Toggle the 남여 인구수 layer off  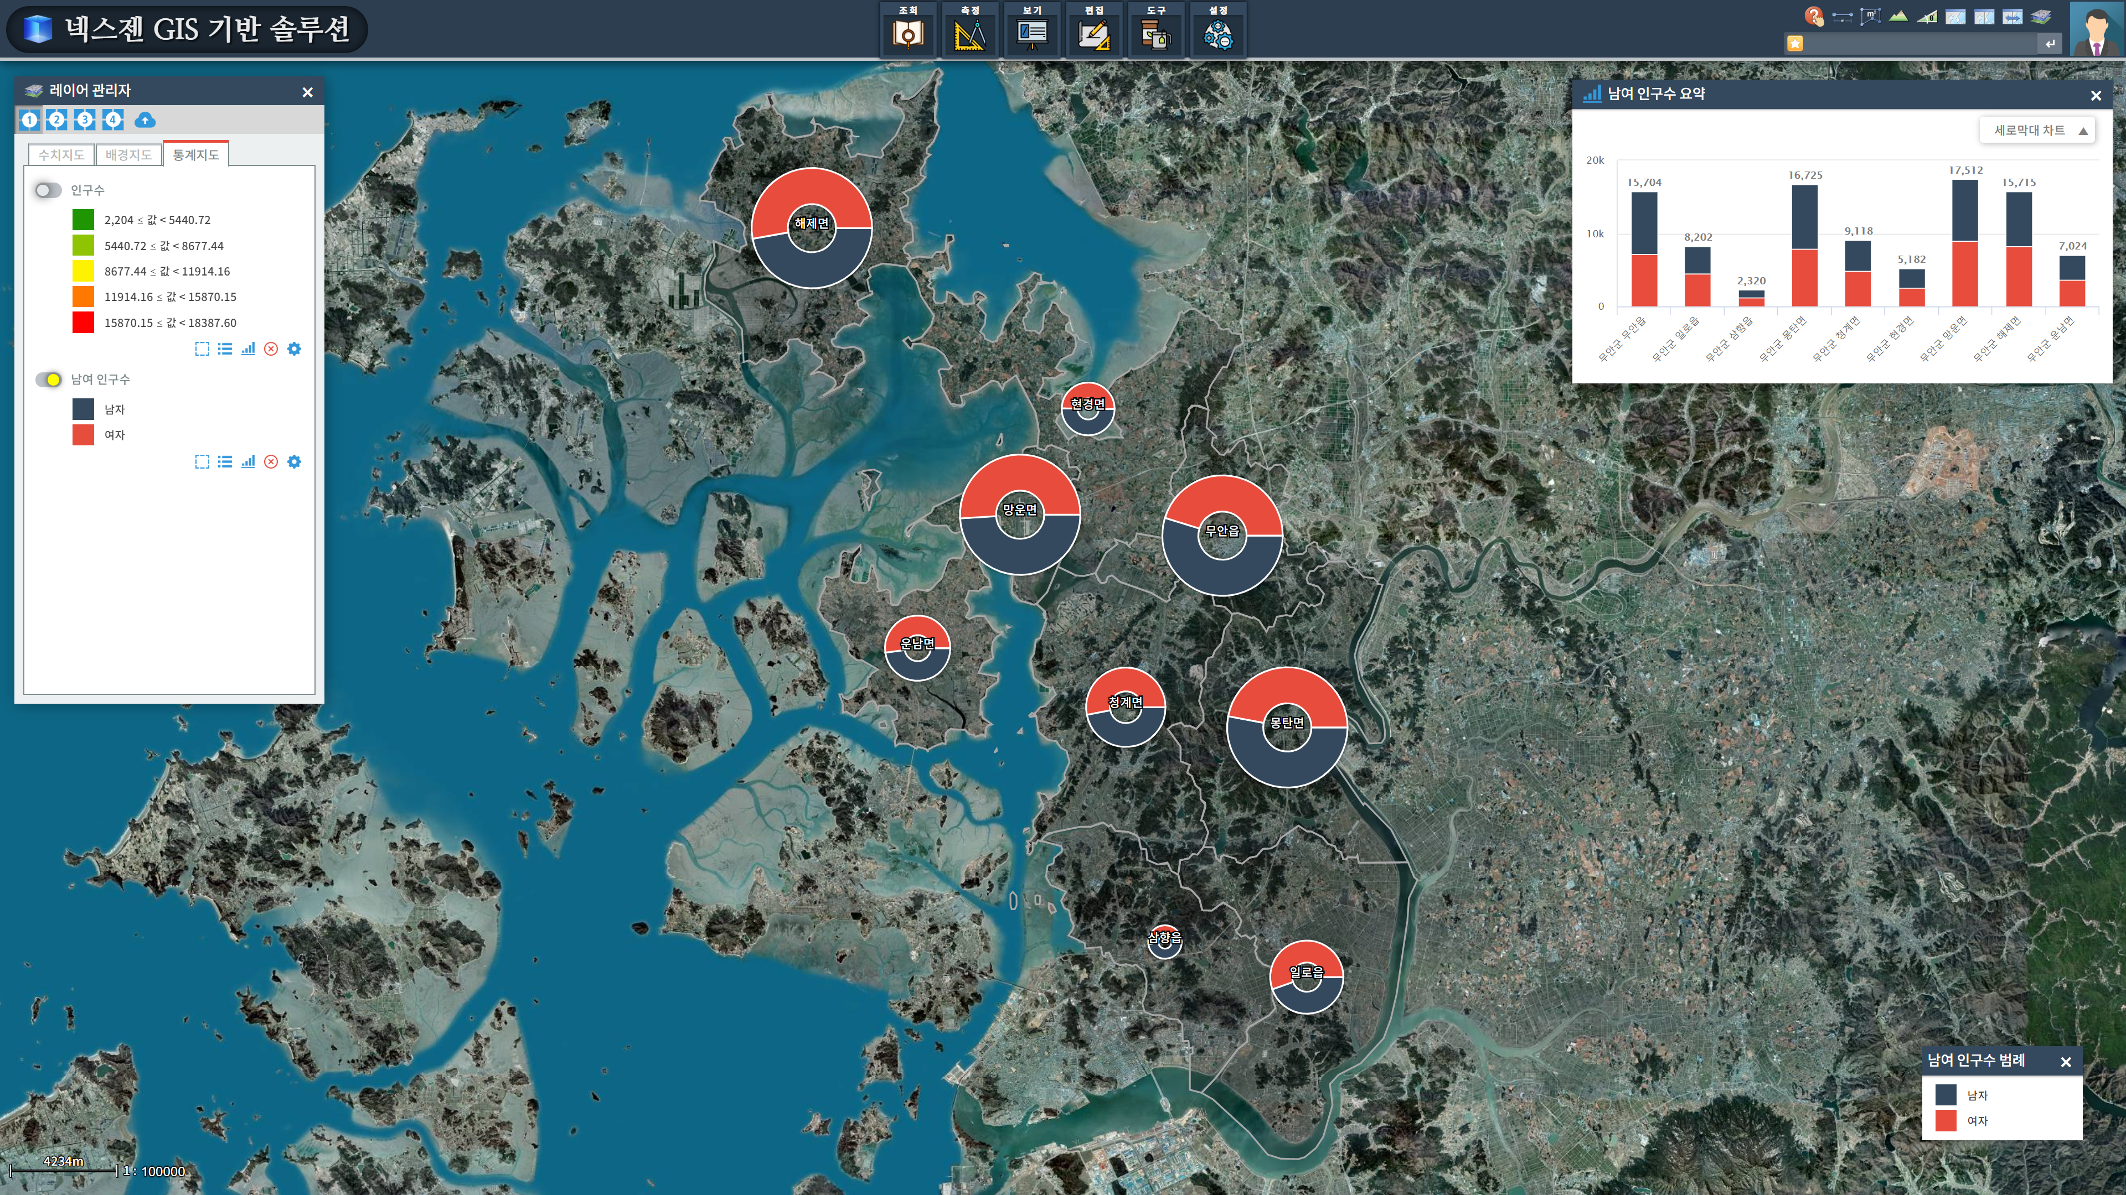tap(48, 380)
